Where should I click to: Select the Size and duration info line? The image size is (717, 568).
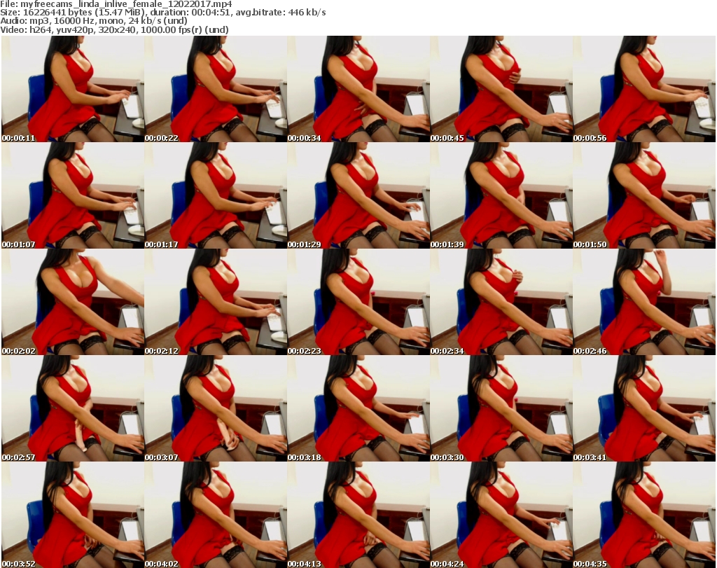click(x=162, y=13)
